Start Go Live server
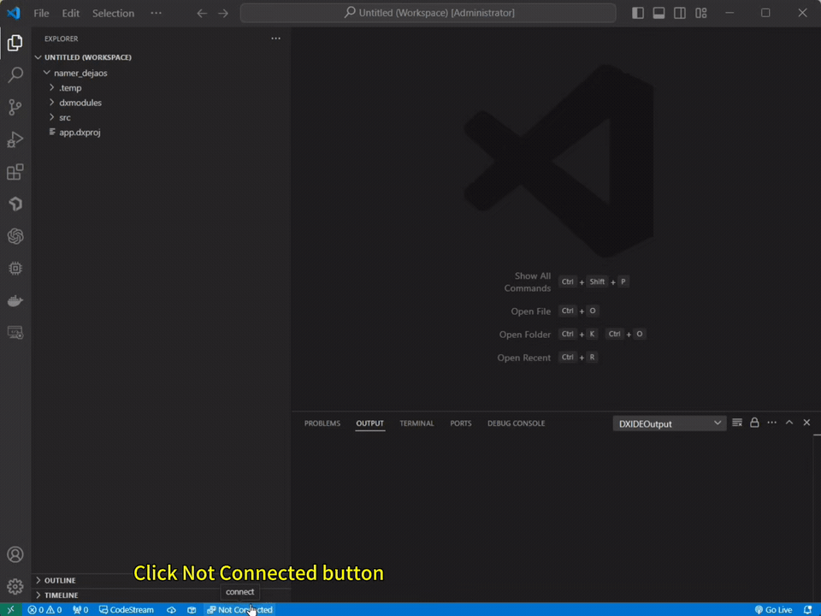This screenshot has height=616, width=821. pyautogui.click(x=773, y=610)
